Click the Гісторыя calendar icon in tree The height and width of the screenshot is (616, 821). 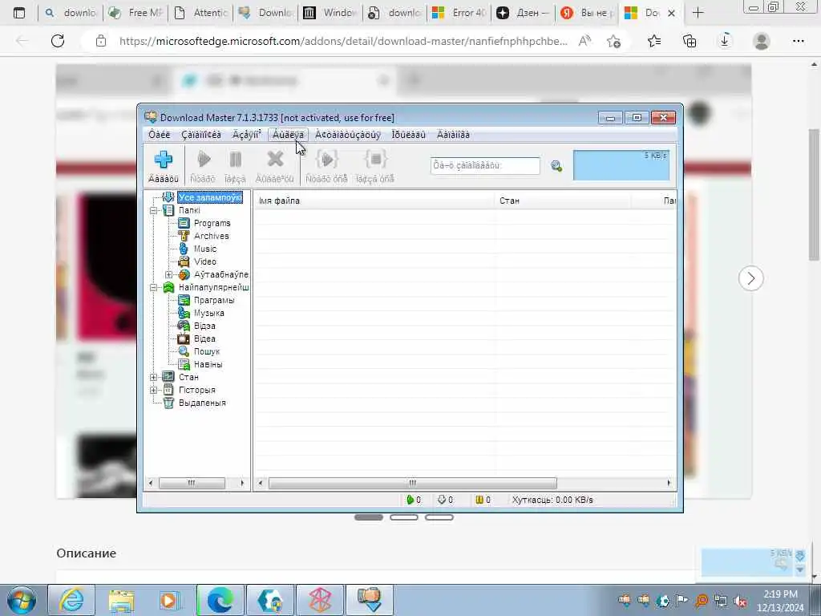click(168, 391)
